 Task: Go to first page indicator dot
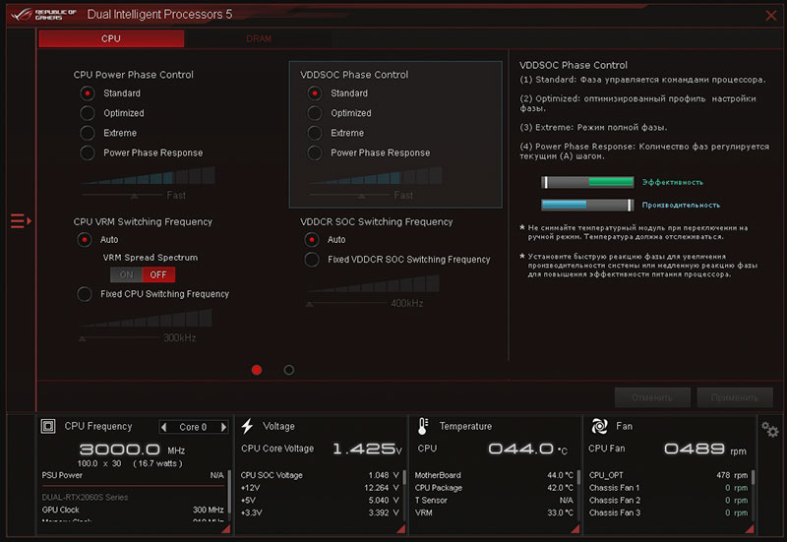(257, 370)
